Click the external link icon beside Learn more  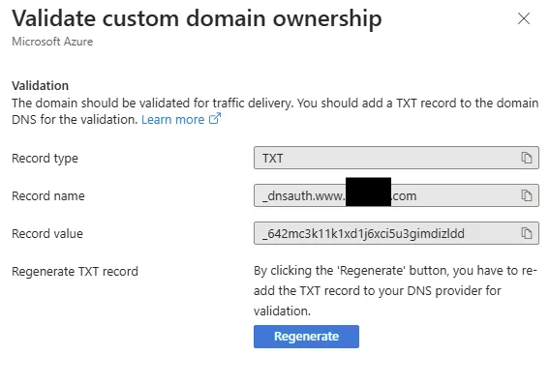(x=215, y=119)
